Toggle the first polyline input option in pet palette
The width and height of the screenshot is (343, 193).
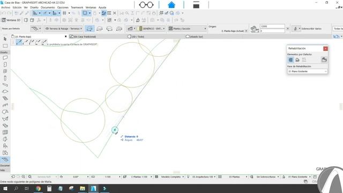[x=19, y=42]
